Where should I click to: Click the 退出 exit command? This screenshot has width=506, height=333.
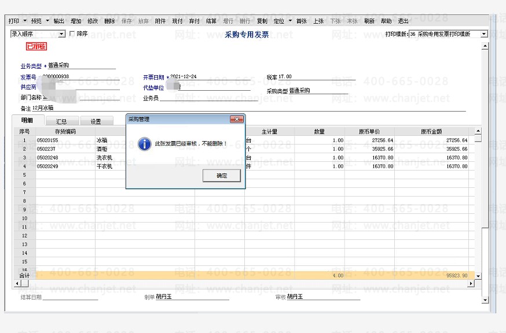pos(403,21)
